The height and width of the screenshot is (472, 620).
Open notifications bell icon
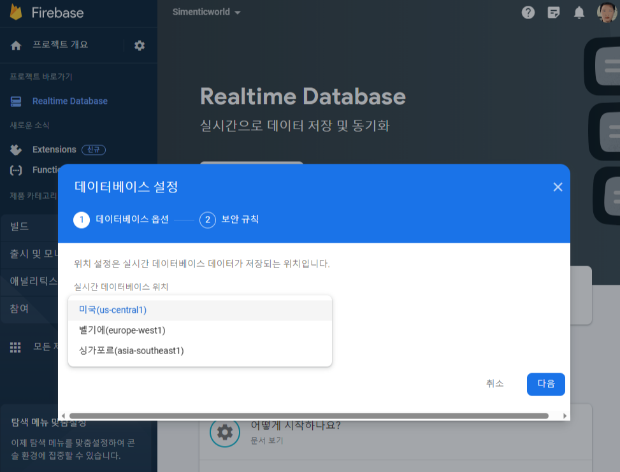[579, 13]
